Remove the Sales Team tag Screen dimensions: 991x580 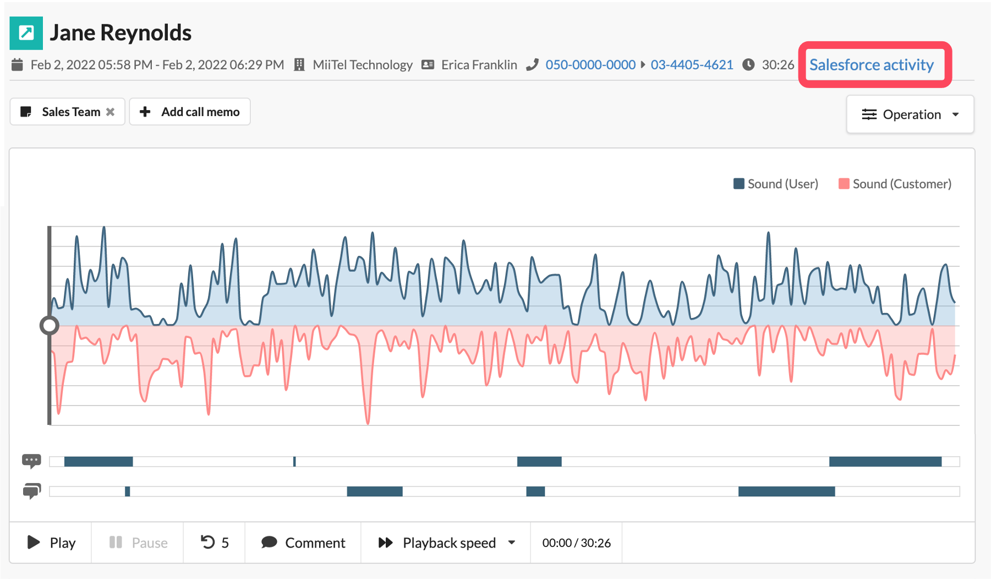point(111,112)
